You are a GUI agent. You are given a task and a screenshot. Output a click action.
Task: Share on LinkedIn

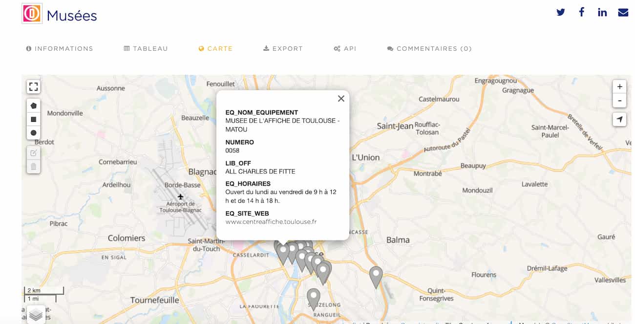(x=602, y=13)
